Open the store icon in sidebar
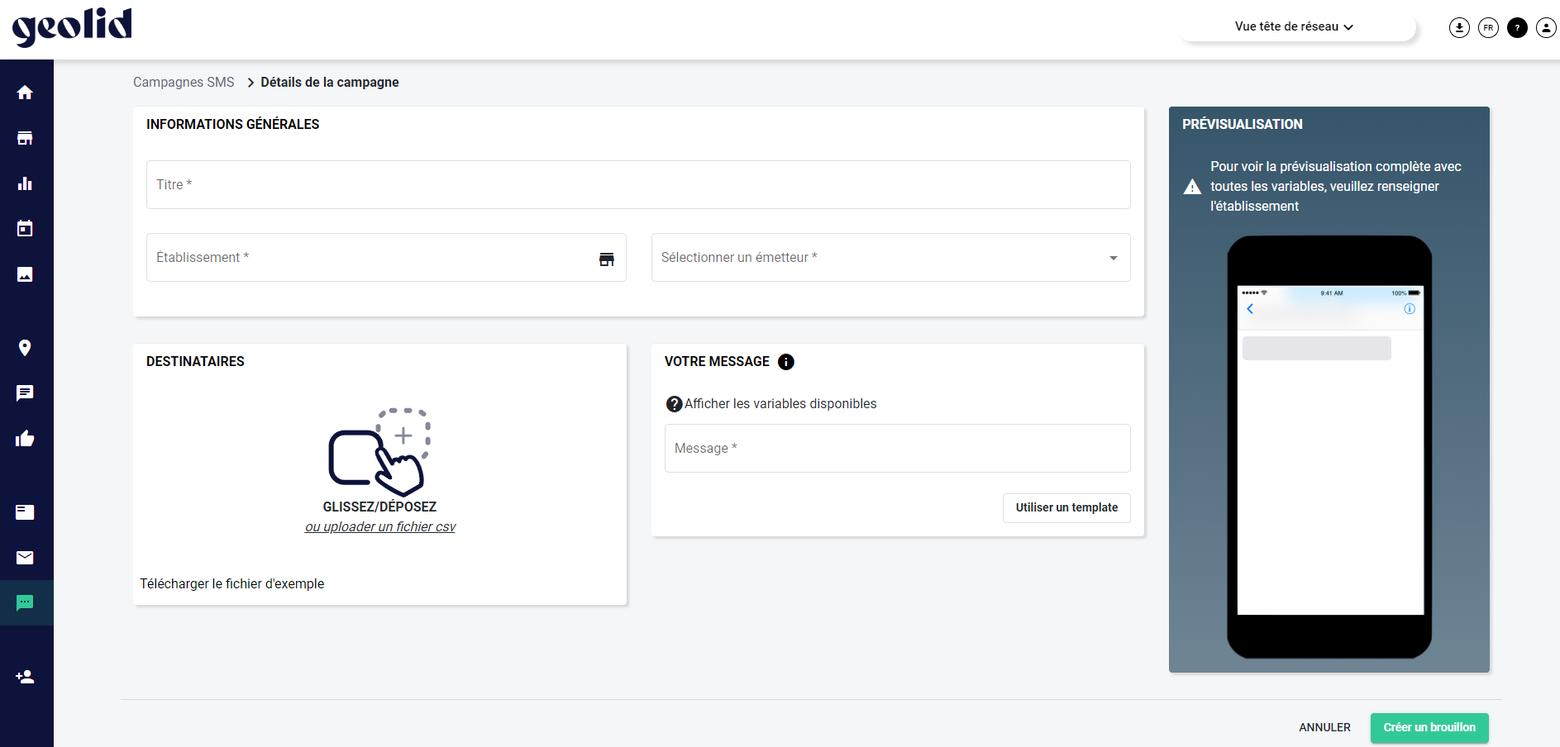The image size is (1560, 747). coord(25,138)
